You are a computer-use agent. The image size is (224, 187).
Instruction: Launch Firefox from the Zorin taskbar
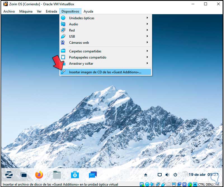pyautogui.click(x=39, y=175)
